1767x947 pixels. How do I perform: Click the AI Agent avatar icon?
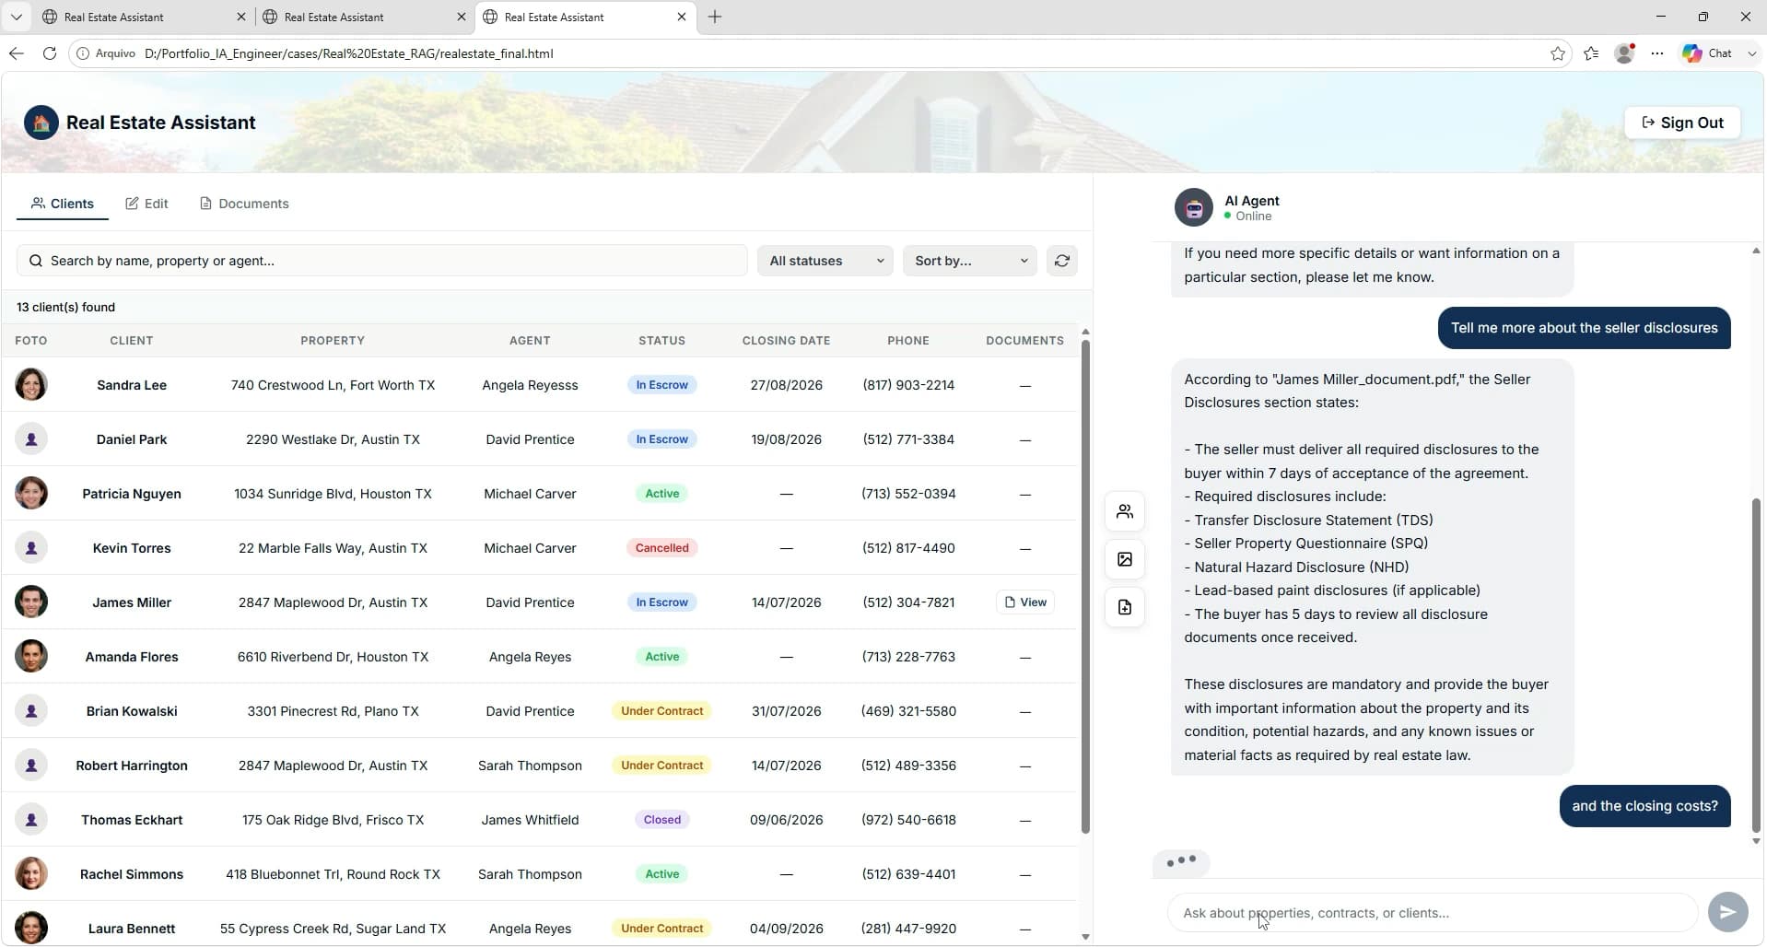tap(1193, 207)
